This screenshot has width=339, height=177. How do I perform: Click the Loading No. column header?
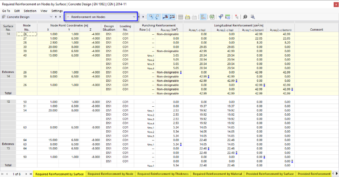(125, 28)
